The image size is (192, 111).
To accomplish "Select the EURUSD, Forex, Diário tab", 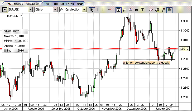I will [x=64, y=4].
